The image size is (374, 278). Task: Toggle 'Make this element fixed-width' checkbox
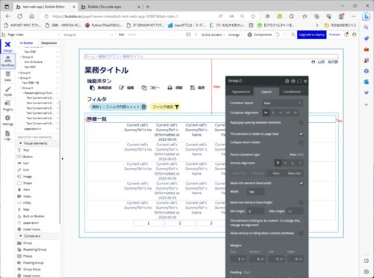(x=301, y=183)
